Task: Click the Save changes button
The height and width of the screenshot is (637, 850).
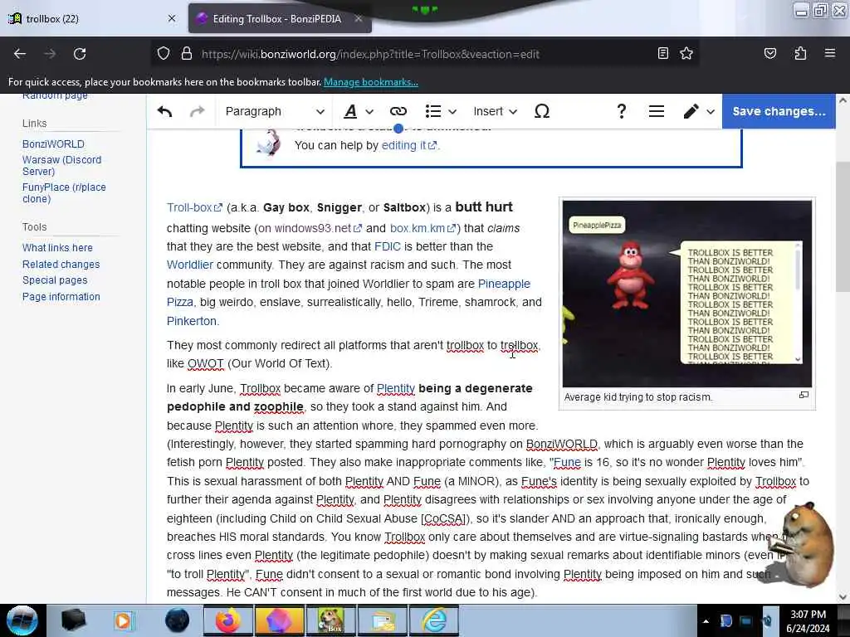Action: 779,111
